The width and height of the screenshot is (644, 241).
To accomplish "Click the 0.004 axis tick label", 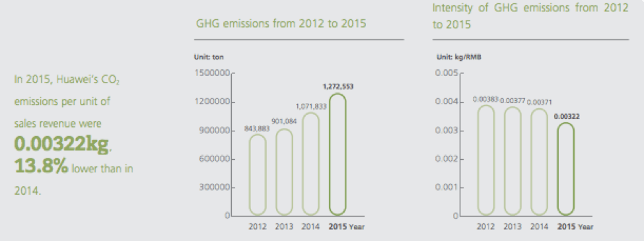I will tap(447, 102).
